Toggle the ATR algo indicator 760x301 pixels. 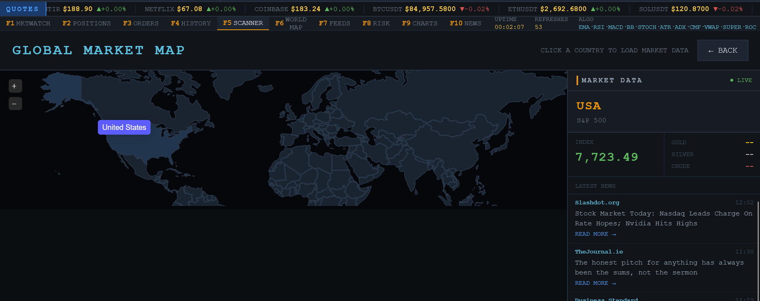tap(665, 27)
